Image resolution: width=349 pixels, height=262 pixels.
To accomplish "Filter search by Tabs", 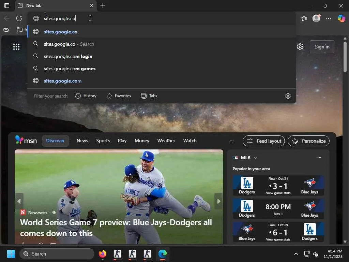I will (149, 96).
